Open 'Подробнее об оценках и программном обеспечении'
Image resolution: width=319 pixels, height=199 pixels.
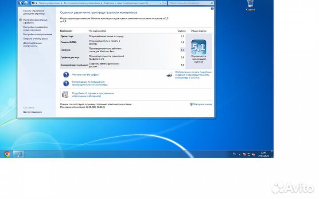[x=93, y=95]
